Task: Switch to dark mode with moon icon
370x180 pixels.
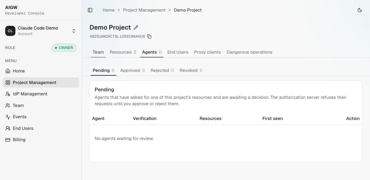Action: [360, 10]
